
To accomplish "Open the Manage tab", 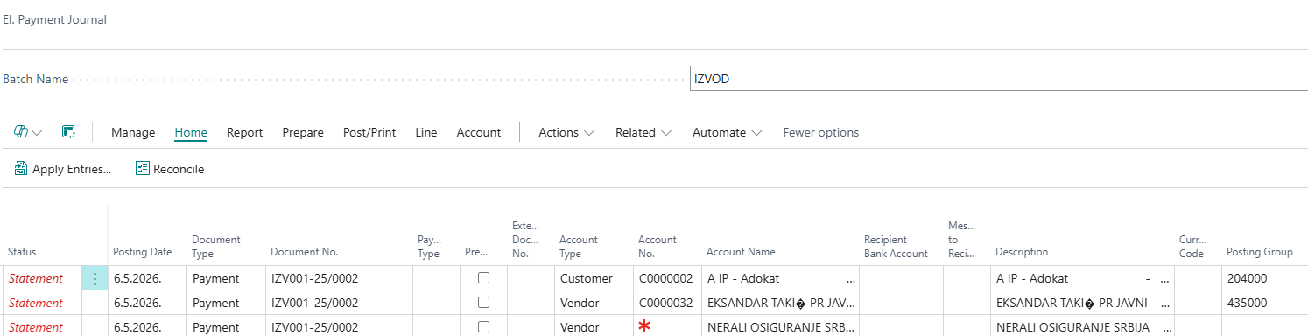I will pyautogui.click(x=133, y=132).
